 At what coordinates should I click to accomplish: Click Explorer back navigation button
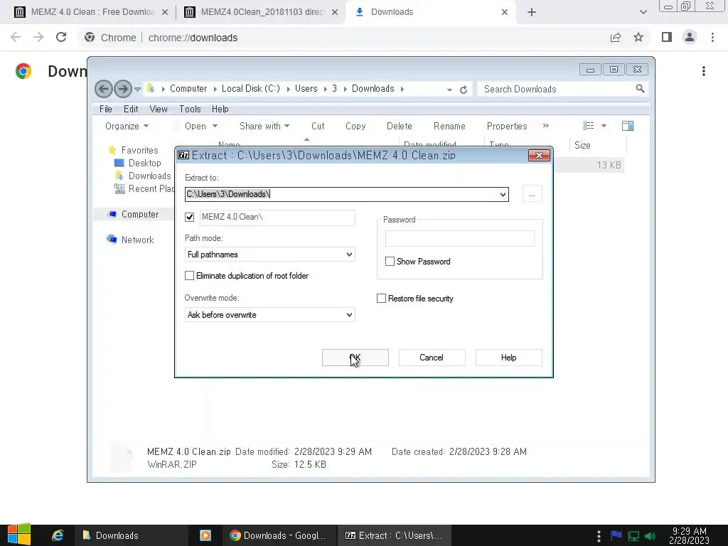[104, 89]
